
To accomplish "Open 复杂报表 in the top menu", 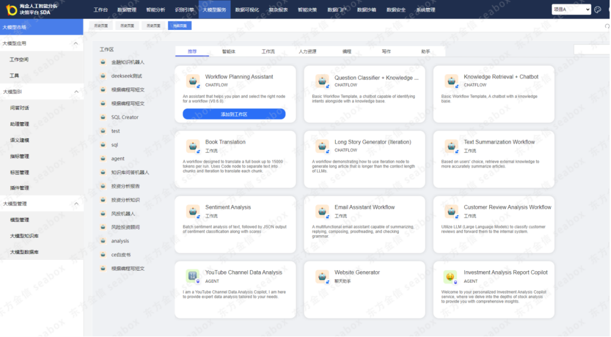I will (278, 10).
